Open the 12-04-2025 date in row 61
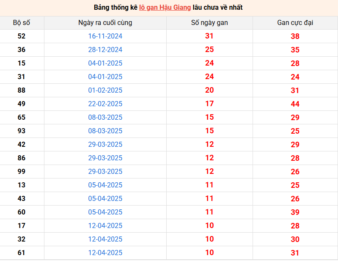Image resolution: width=338 pixels, height=261 pixels. click(105, 253)
